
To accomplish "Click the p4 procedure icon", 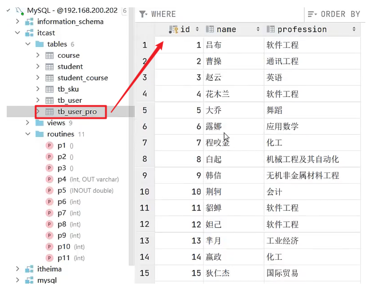I will (x=49, y=179).
